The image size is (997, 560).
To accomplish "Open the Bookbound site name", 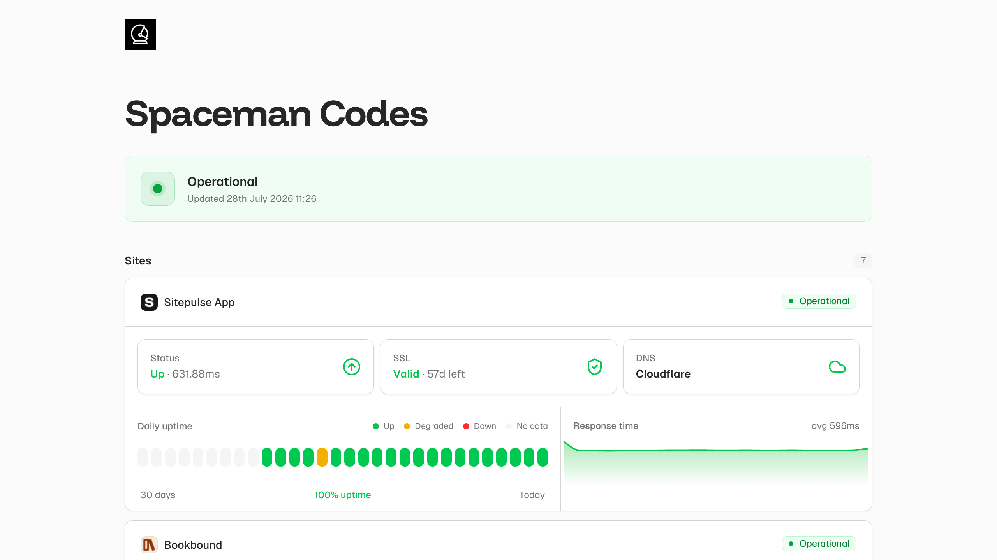I will click(x=193, y=545).
